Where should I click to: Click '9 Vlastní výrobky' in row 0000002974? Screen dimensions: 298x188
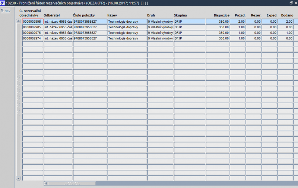pos(161,38)
